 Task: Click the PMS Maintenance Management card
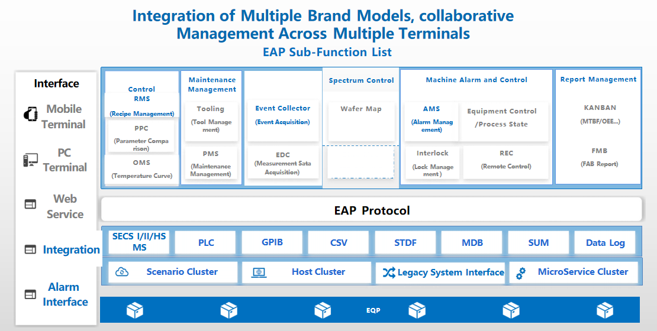211,163
